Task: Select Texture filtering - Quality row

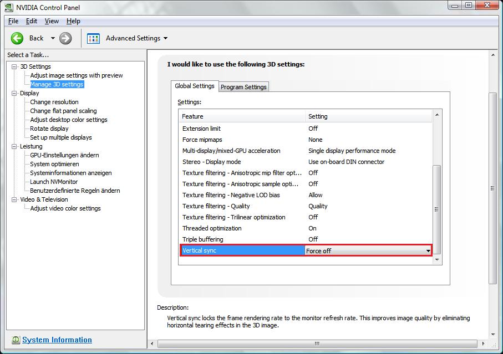Action: coord(306,206)
